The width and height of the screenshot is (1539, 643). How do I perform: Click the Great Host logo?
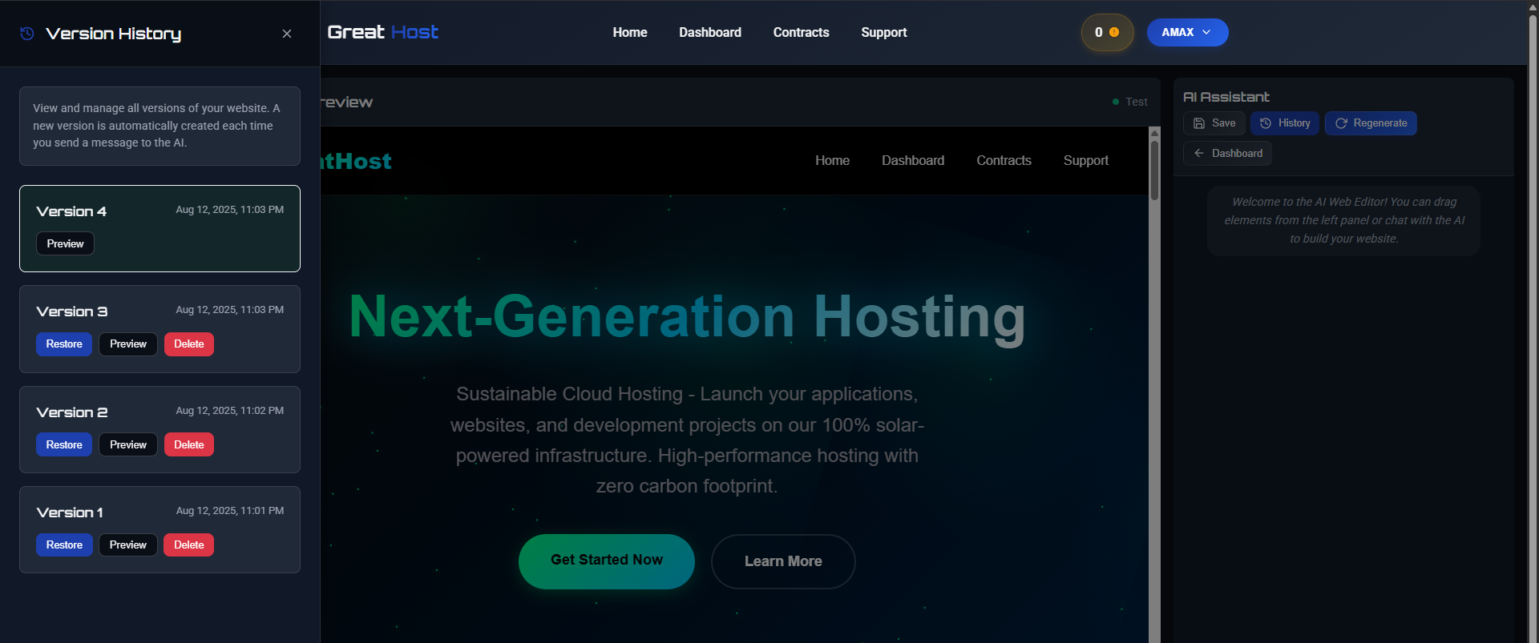coord(382,32)
